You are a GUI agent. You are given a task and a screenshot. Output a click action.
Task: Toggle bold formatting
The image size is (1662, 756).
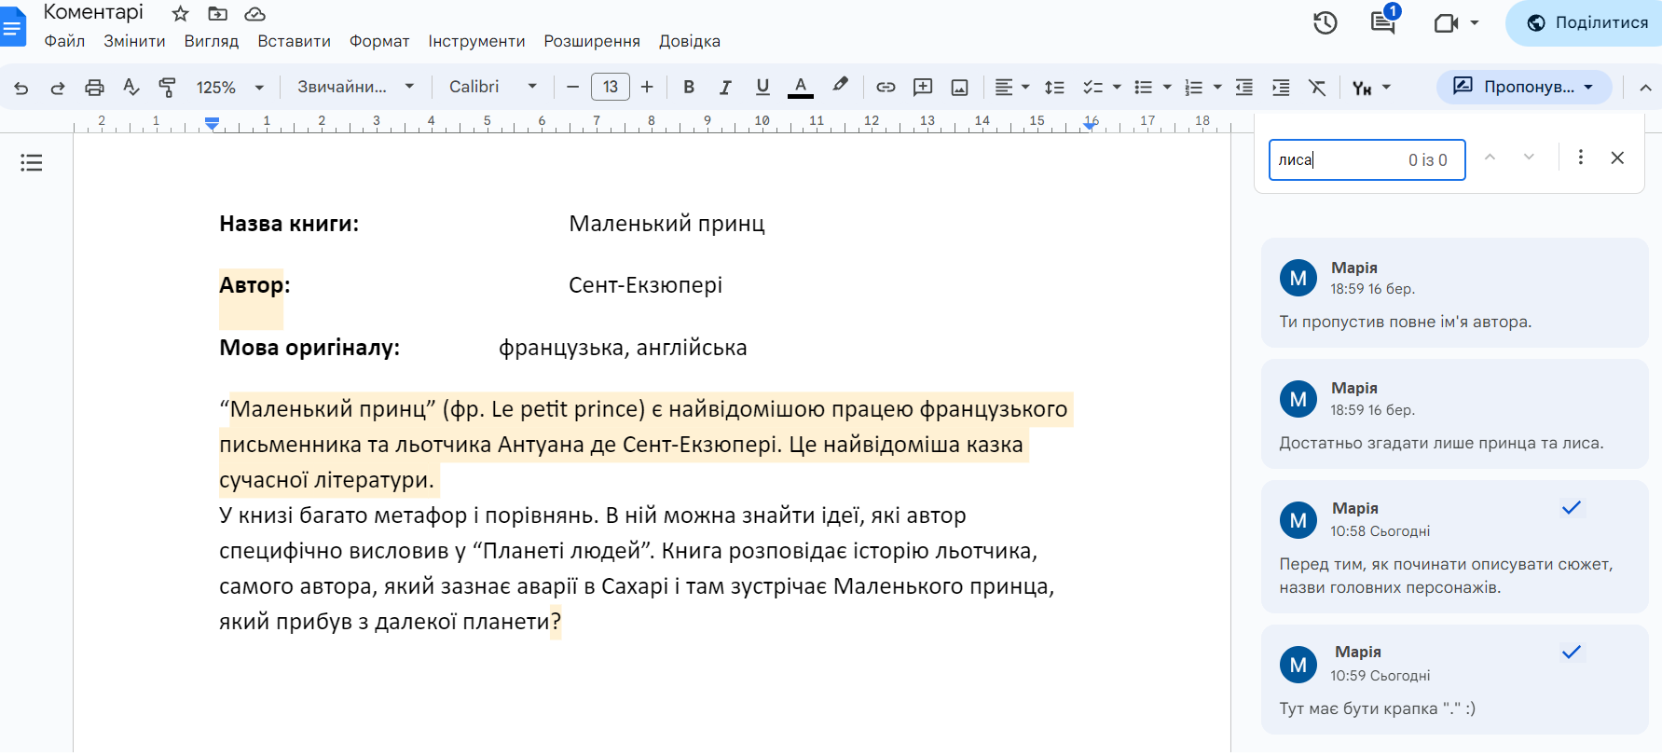[x=689, y=88]
